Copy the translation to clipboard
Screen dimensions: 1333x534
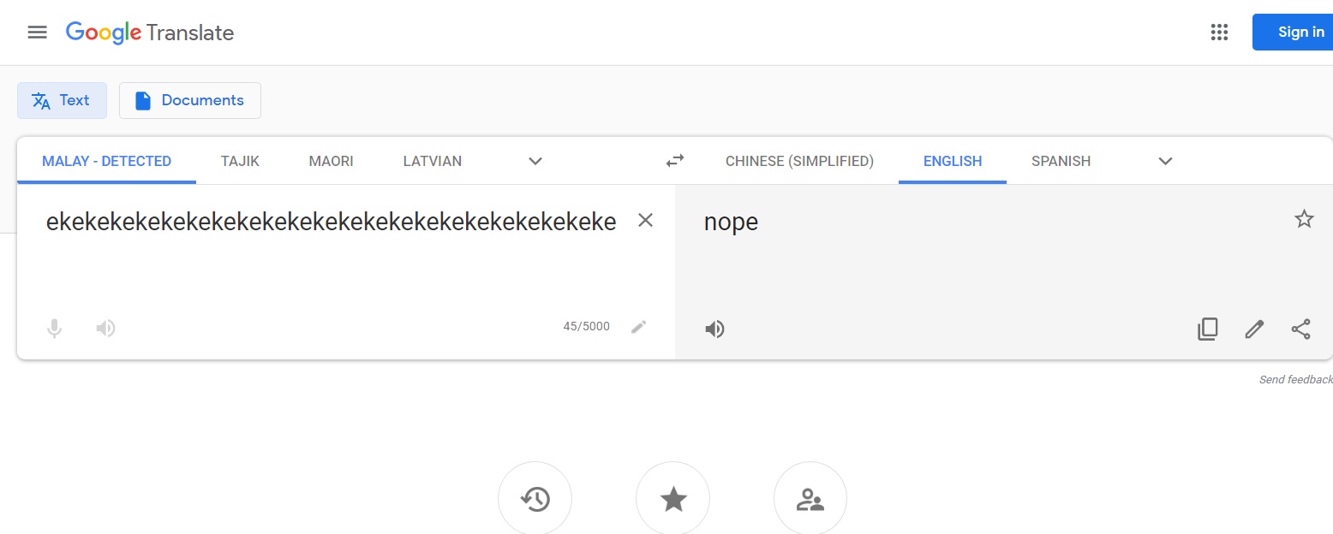click(1207, 329)
